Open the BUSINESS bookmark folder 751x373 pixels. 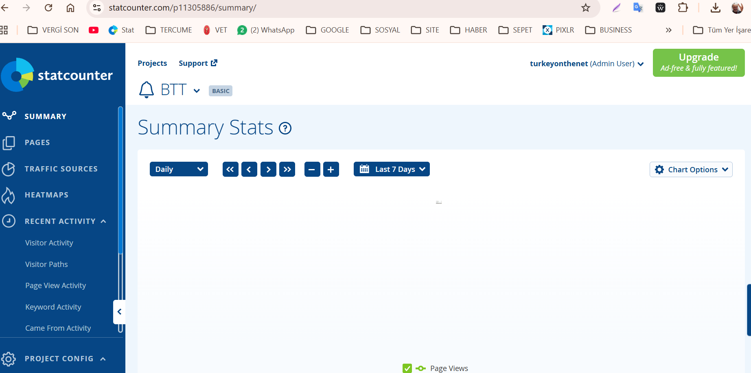pos(609,30)
